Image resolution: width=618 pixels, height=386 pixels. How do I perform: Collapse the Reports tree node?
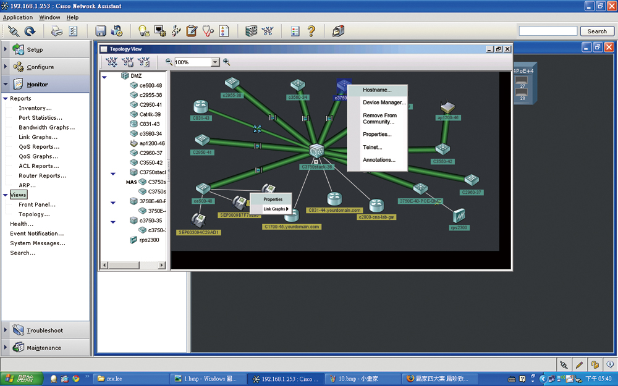pyautogui.click(x=6, y=98)
